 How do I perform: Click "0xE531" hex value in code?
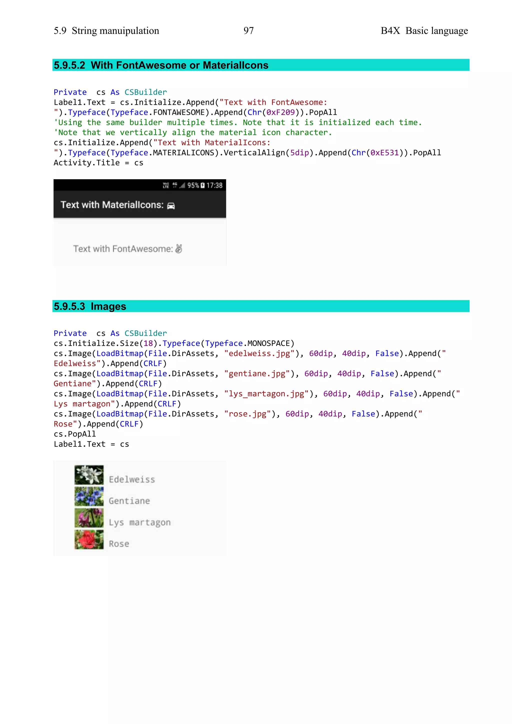385,152
